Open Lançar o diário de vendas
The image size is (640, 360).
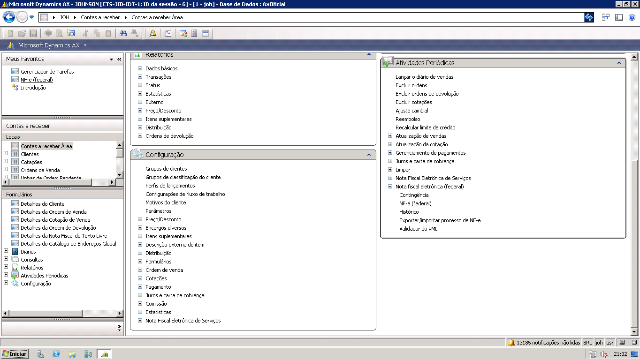425,77
